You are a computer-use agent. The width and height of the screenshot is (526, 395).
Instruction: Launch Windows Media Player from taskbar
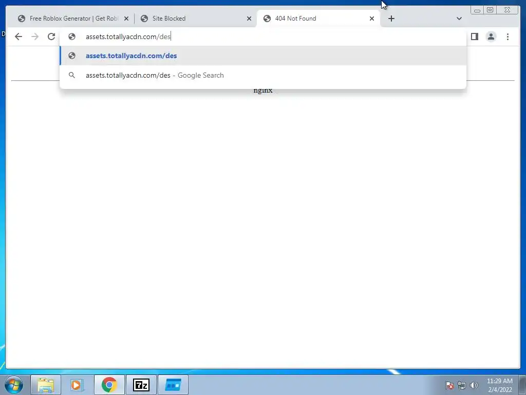click(x=76, y=385)
